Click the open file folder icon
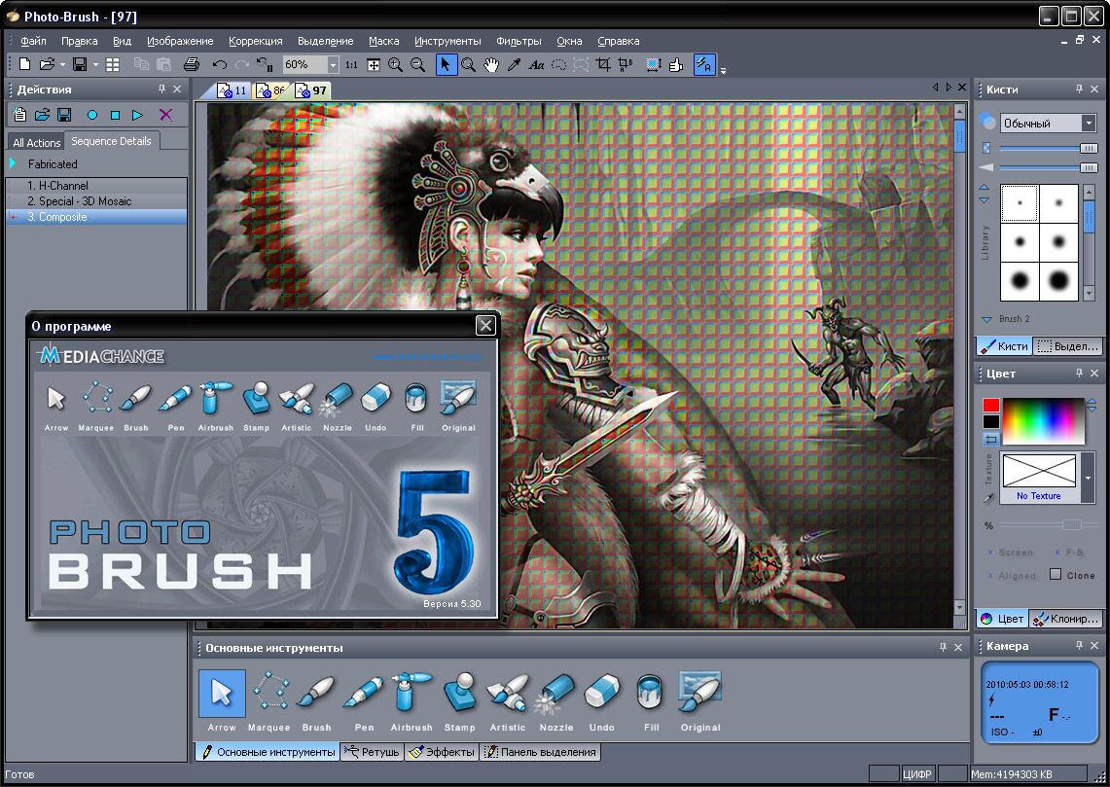Image resolution: width=1110 pixels, height=787 pixels. tap(47, 64)
